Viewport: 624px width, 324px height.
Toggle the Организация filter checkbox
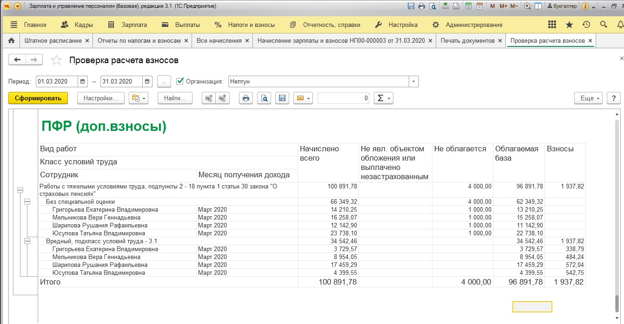[x=180, y=81]
